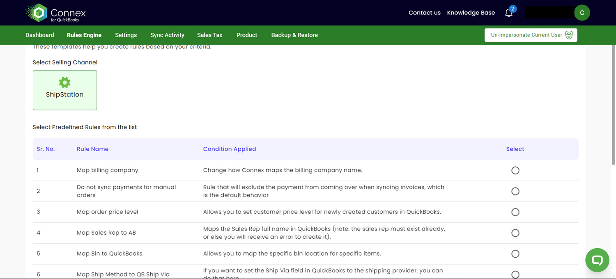The image size is (616, 279).
Task: Click the Rule Name column header
Action: coord(93,149)
